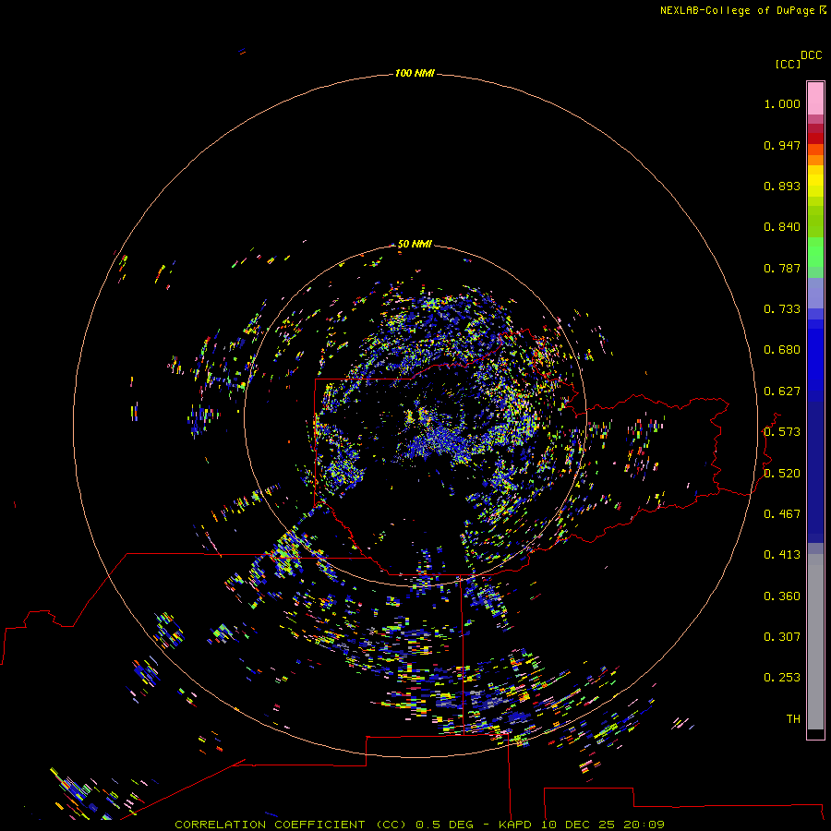Click the 0.360 legend value

point(782,596)
